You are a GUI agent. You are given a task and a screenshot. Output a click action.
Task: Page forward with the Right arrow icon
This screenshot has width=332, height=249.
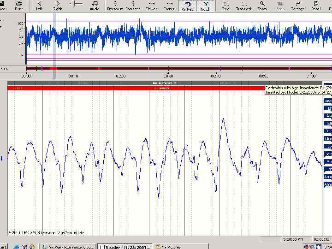58,6
